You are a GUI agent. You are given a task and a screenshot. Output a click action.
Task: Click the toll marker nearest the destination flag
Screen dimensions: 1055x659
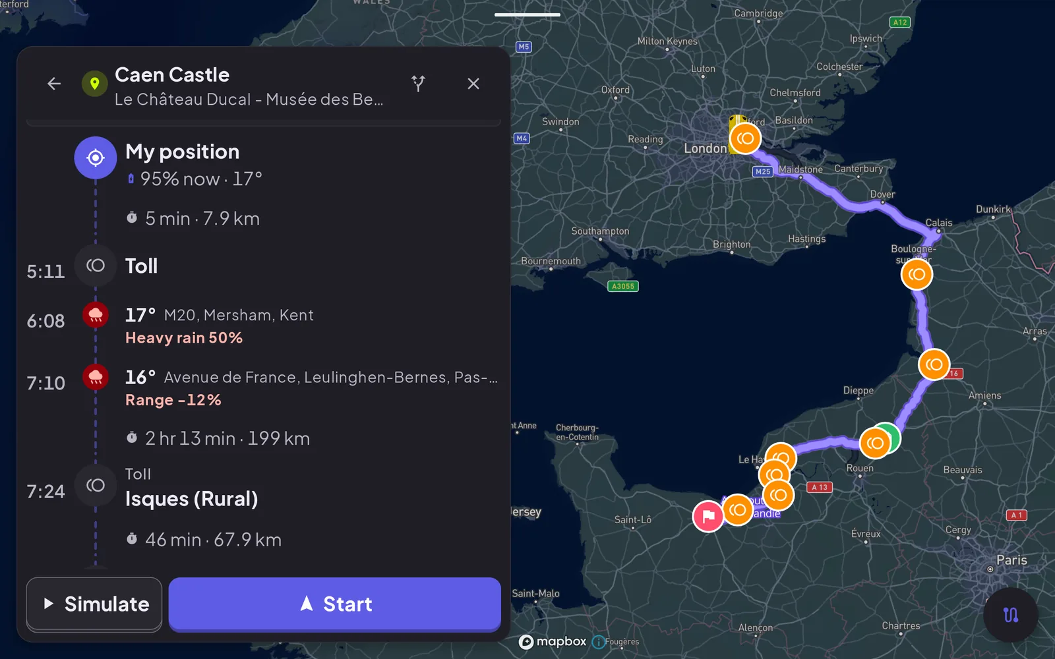(738, 510)
